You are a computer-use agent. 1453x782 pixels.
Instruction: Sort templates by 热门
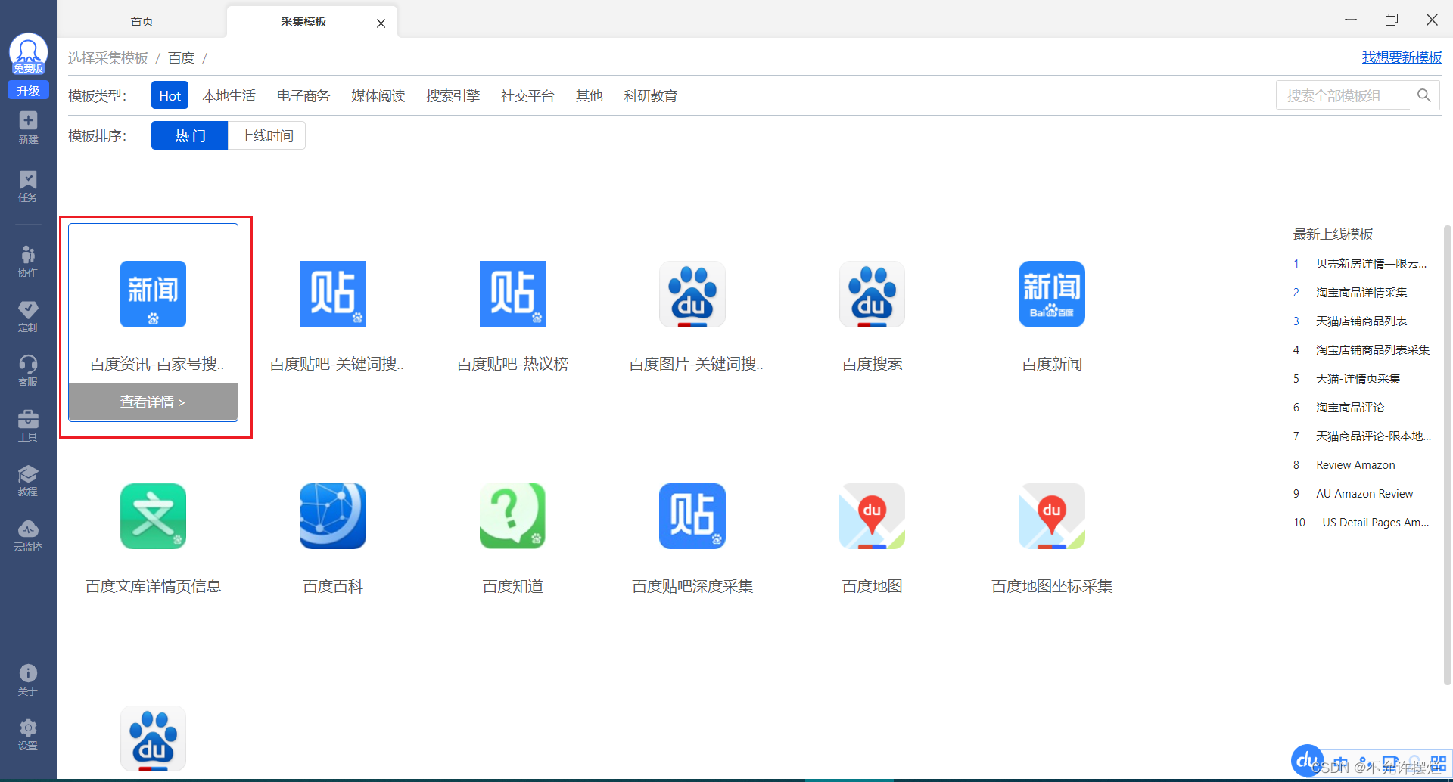pyautogui.click(x=189, y=135)
